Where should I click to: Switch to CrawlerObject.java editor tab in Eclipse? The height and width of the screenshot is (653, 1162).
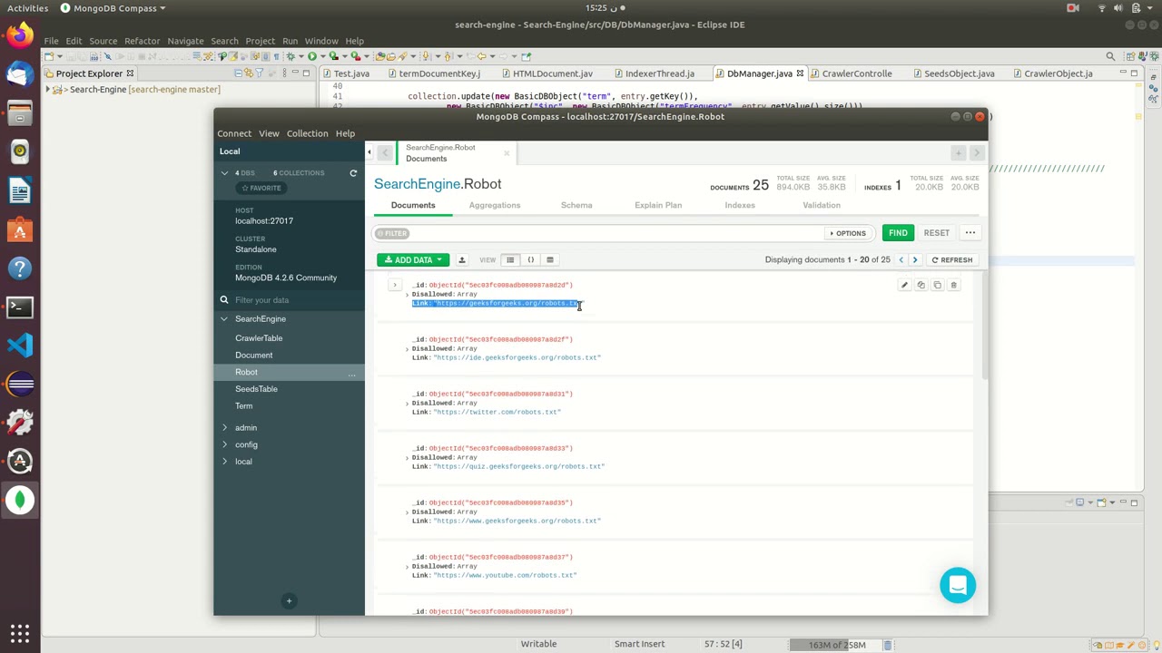click(1058, 73)
